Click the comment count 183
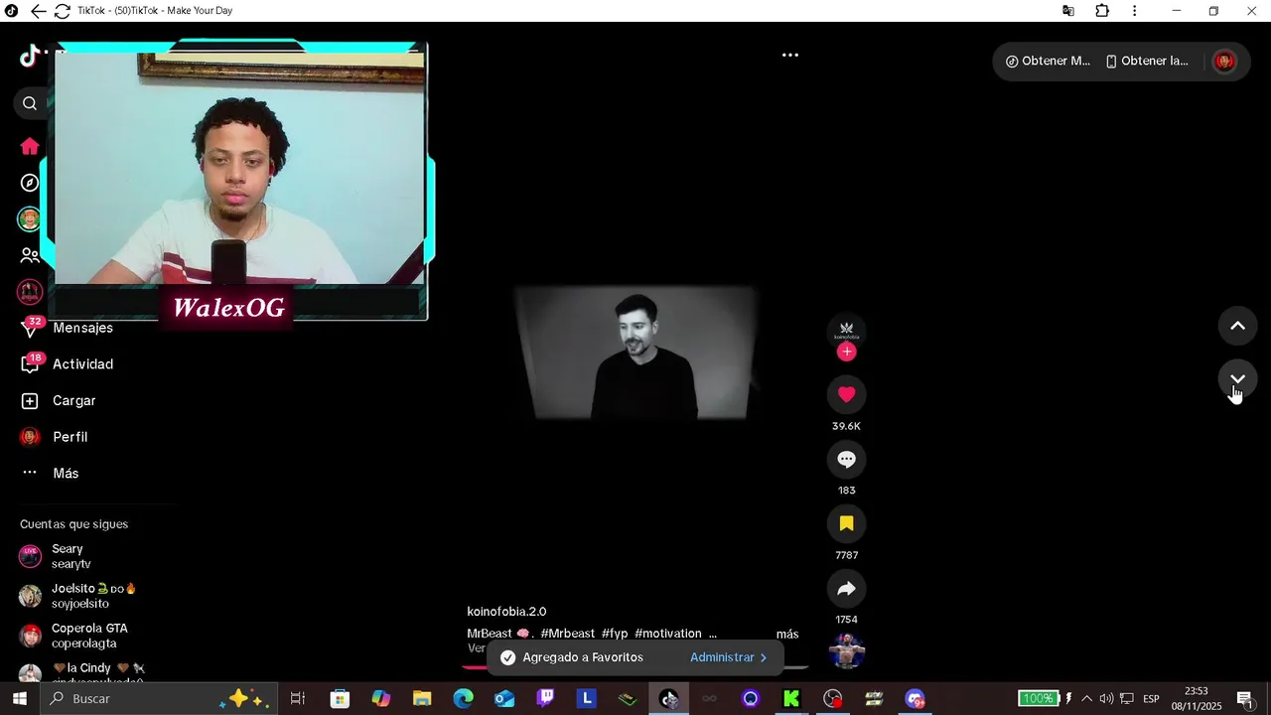The width and height of the screenshot is (1271, 715). tap(846, 491)
